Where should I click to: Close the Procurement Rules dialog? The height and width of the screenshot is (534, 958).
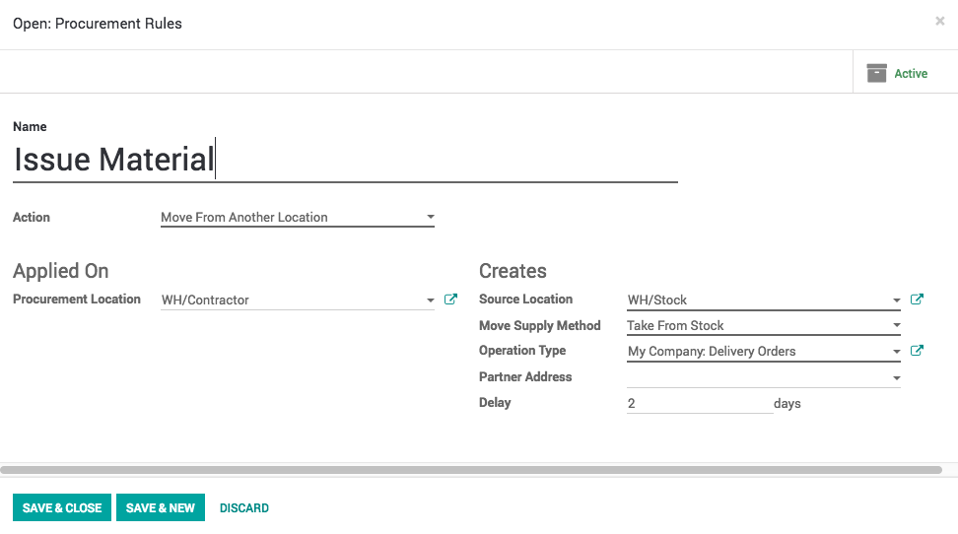939,21
